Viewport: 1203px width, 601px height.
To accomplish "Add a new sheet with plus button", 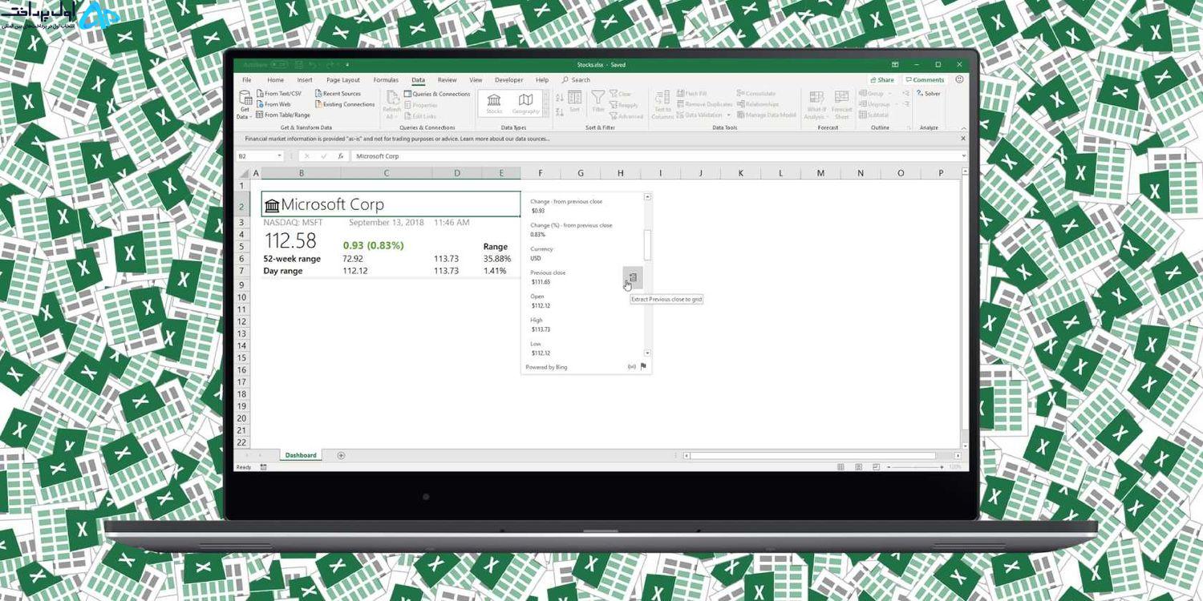I will (x=341, y=455).
